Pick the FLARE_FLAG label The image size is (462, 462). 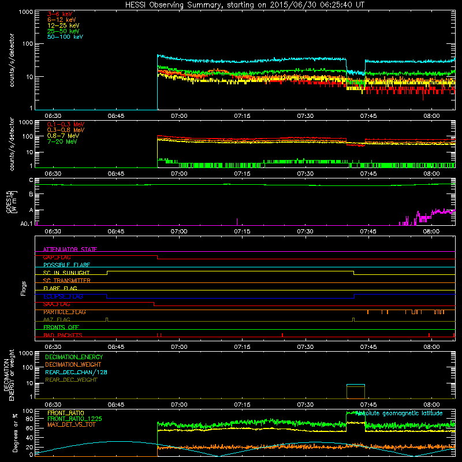pyautogui.click(x=60, y=288)
